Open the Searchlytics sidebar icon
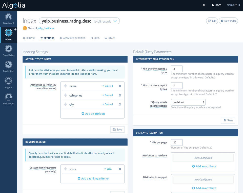The height and width of the screenshot is (193, 243). (9, 49)
